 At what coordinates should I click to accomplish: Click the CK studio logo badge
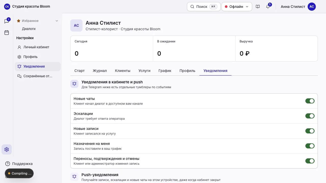(7, 7)
